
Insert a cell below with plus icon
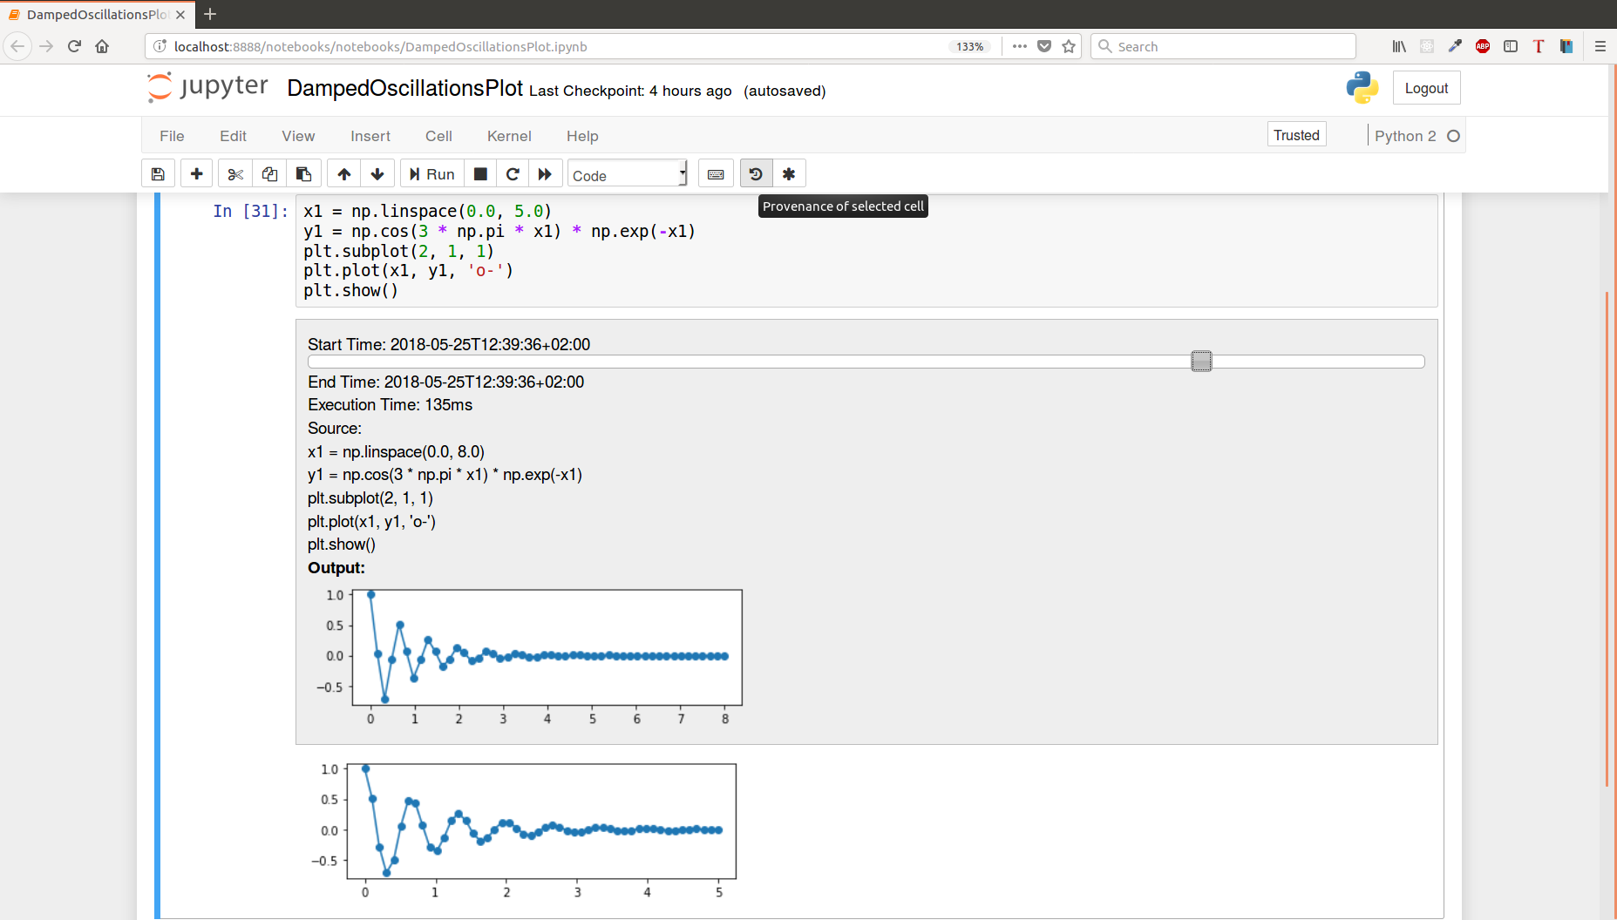pos(197,174)
